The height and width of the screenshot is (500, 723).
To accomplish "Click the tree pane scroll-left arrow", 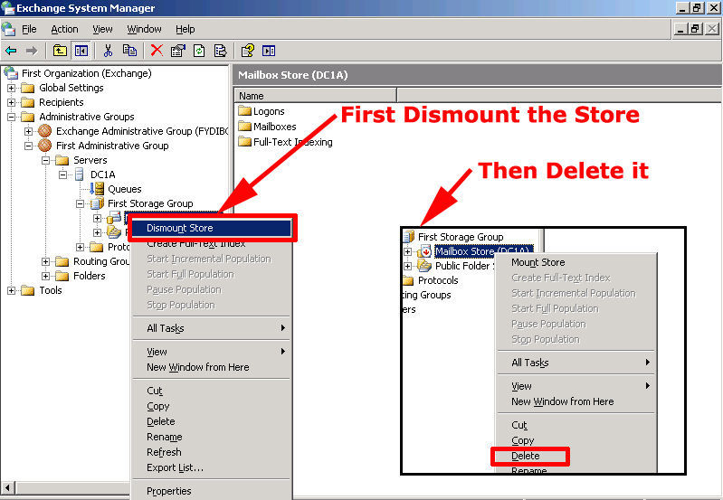I will (8, 487).
